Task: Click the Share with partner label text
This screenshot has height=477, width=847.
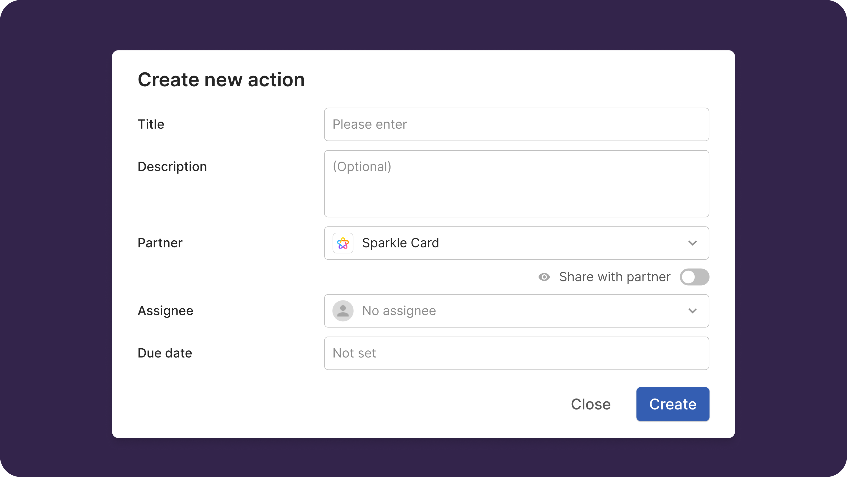Action: 615,277
